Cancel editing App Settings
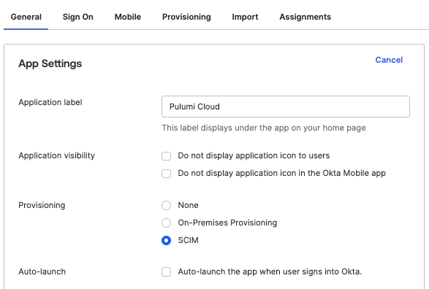 389,60
